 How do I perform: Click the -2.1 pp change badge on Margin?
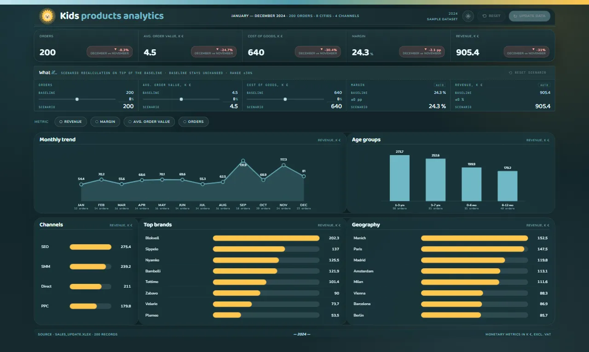coord(422,52)
